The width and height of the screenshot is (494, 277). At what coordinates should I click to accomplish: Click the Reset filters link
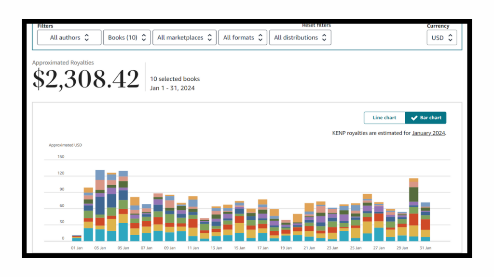click(316, 25)
